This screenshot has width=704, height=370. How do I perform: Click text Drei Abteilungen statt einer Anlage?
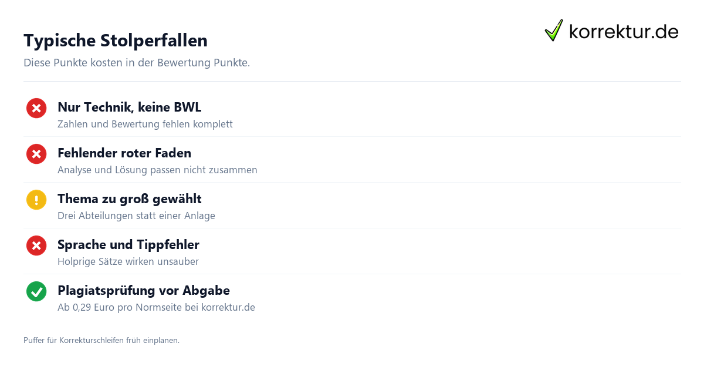(136, 216)
